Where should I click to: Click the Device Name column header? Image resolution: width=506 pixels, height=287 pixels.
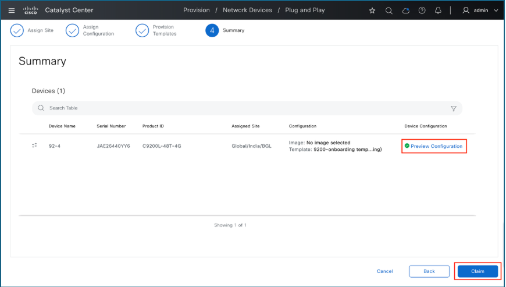coord(62,126)
